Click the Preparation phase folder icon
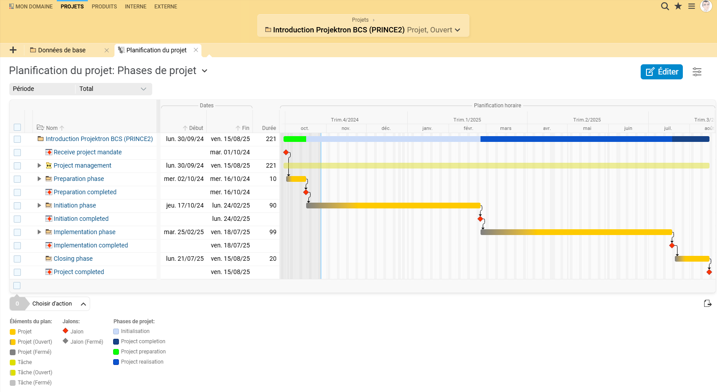The height and width of the screenshot is (392, 717). (x=49, y=179)
